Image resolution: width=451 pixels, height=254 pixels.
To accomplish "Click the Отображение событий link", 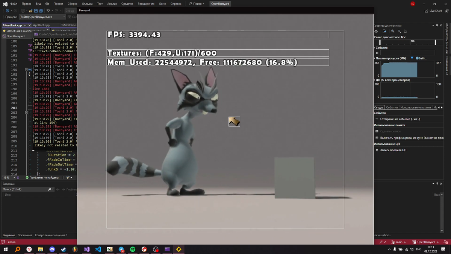I will (400, 119).
